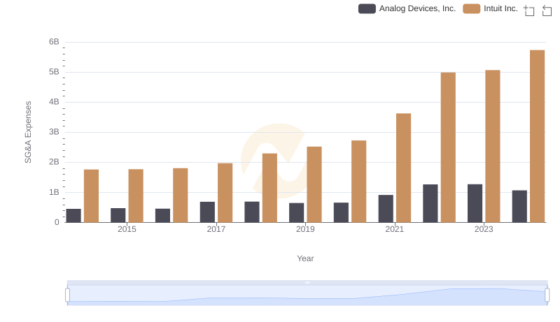Click the Intuit bar for 2021
Image resolution: width=560 pixels, height=322 pixels.
[x=404, y=168]
